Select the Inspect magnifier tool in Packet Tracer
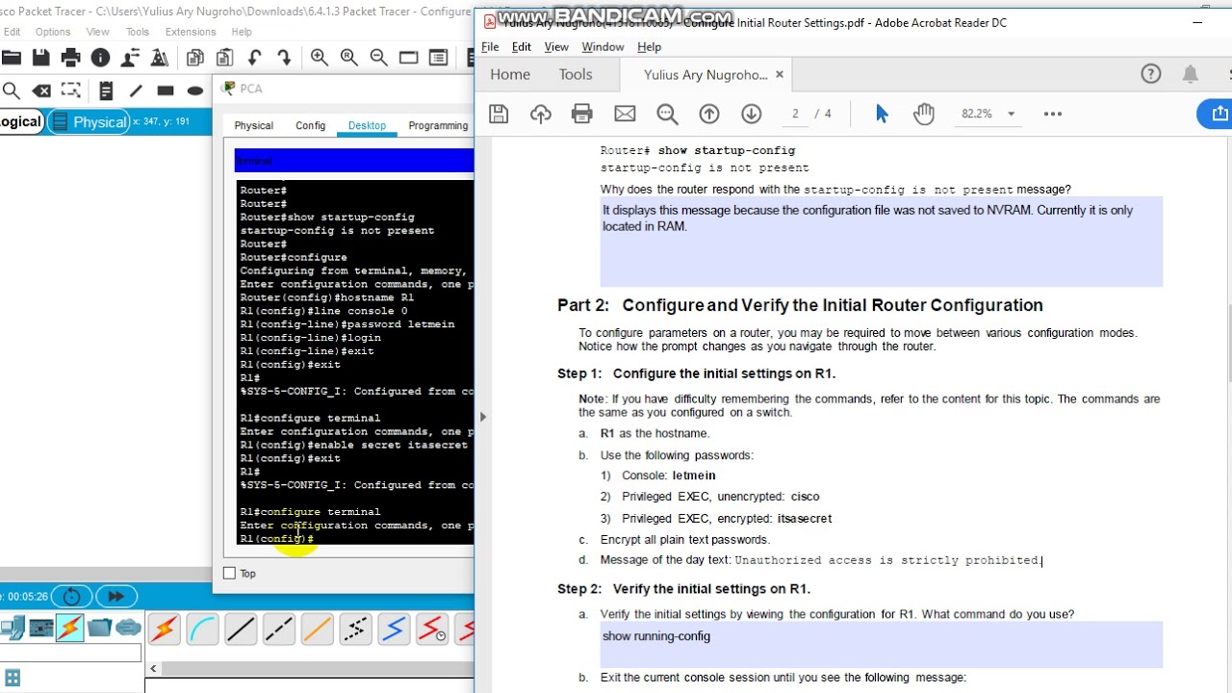 11,90
